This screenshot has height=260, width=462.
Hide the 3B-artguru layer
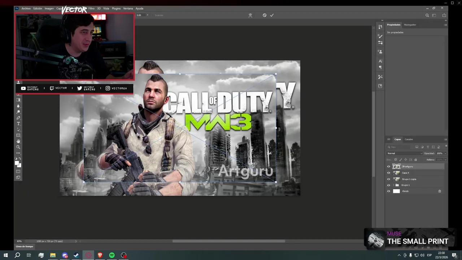pyautogui.click(x=389, y=166)
